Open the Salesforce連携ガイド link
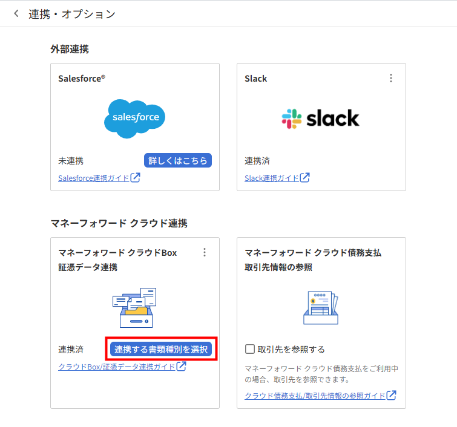This screenshot has height=427, width=457. (x=94, y=178)
